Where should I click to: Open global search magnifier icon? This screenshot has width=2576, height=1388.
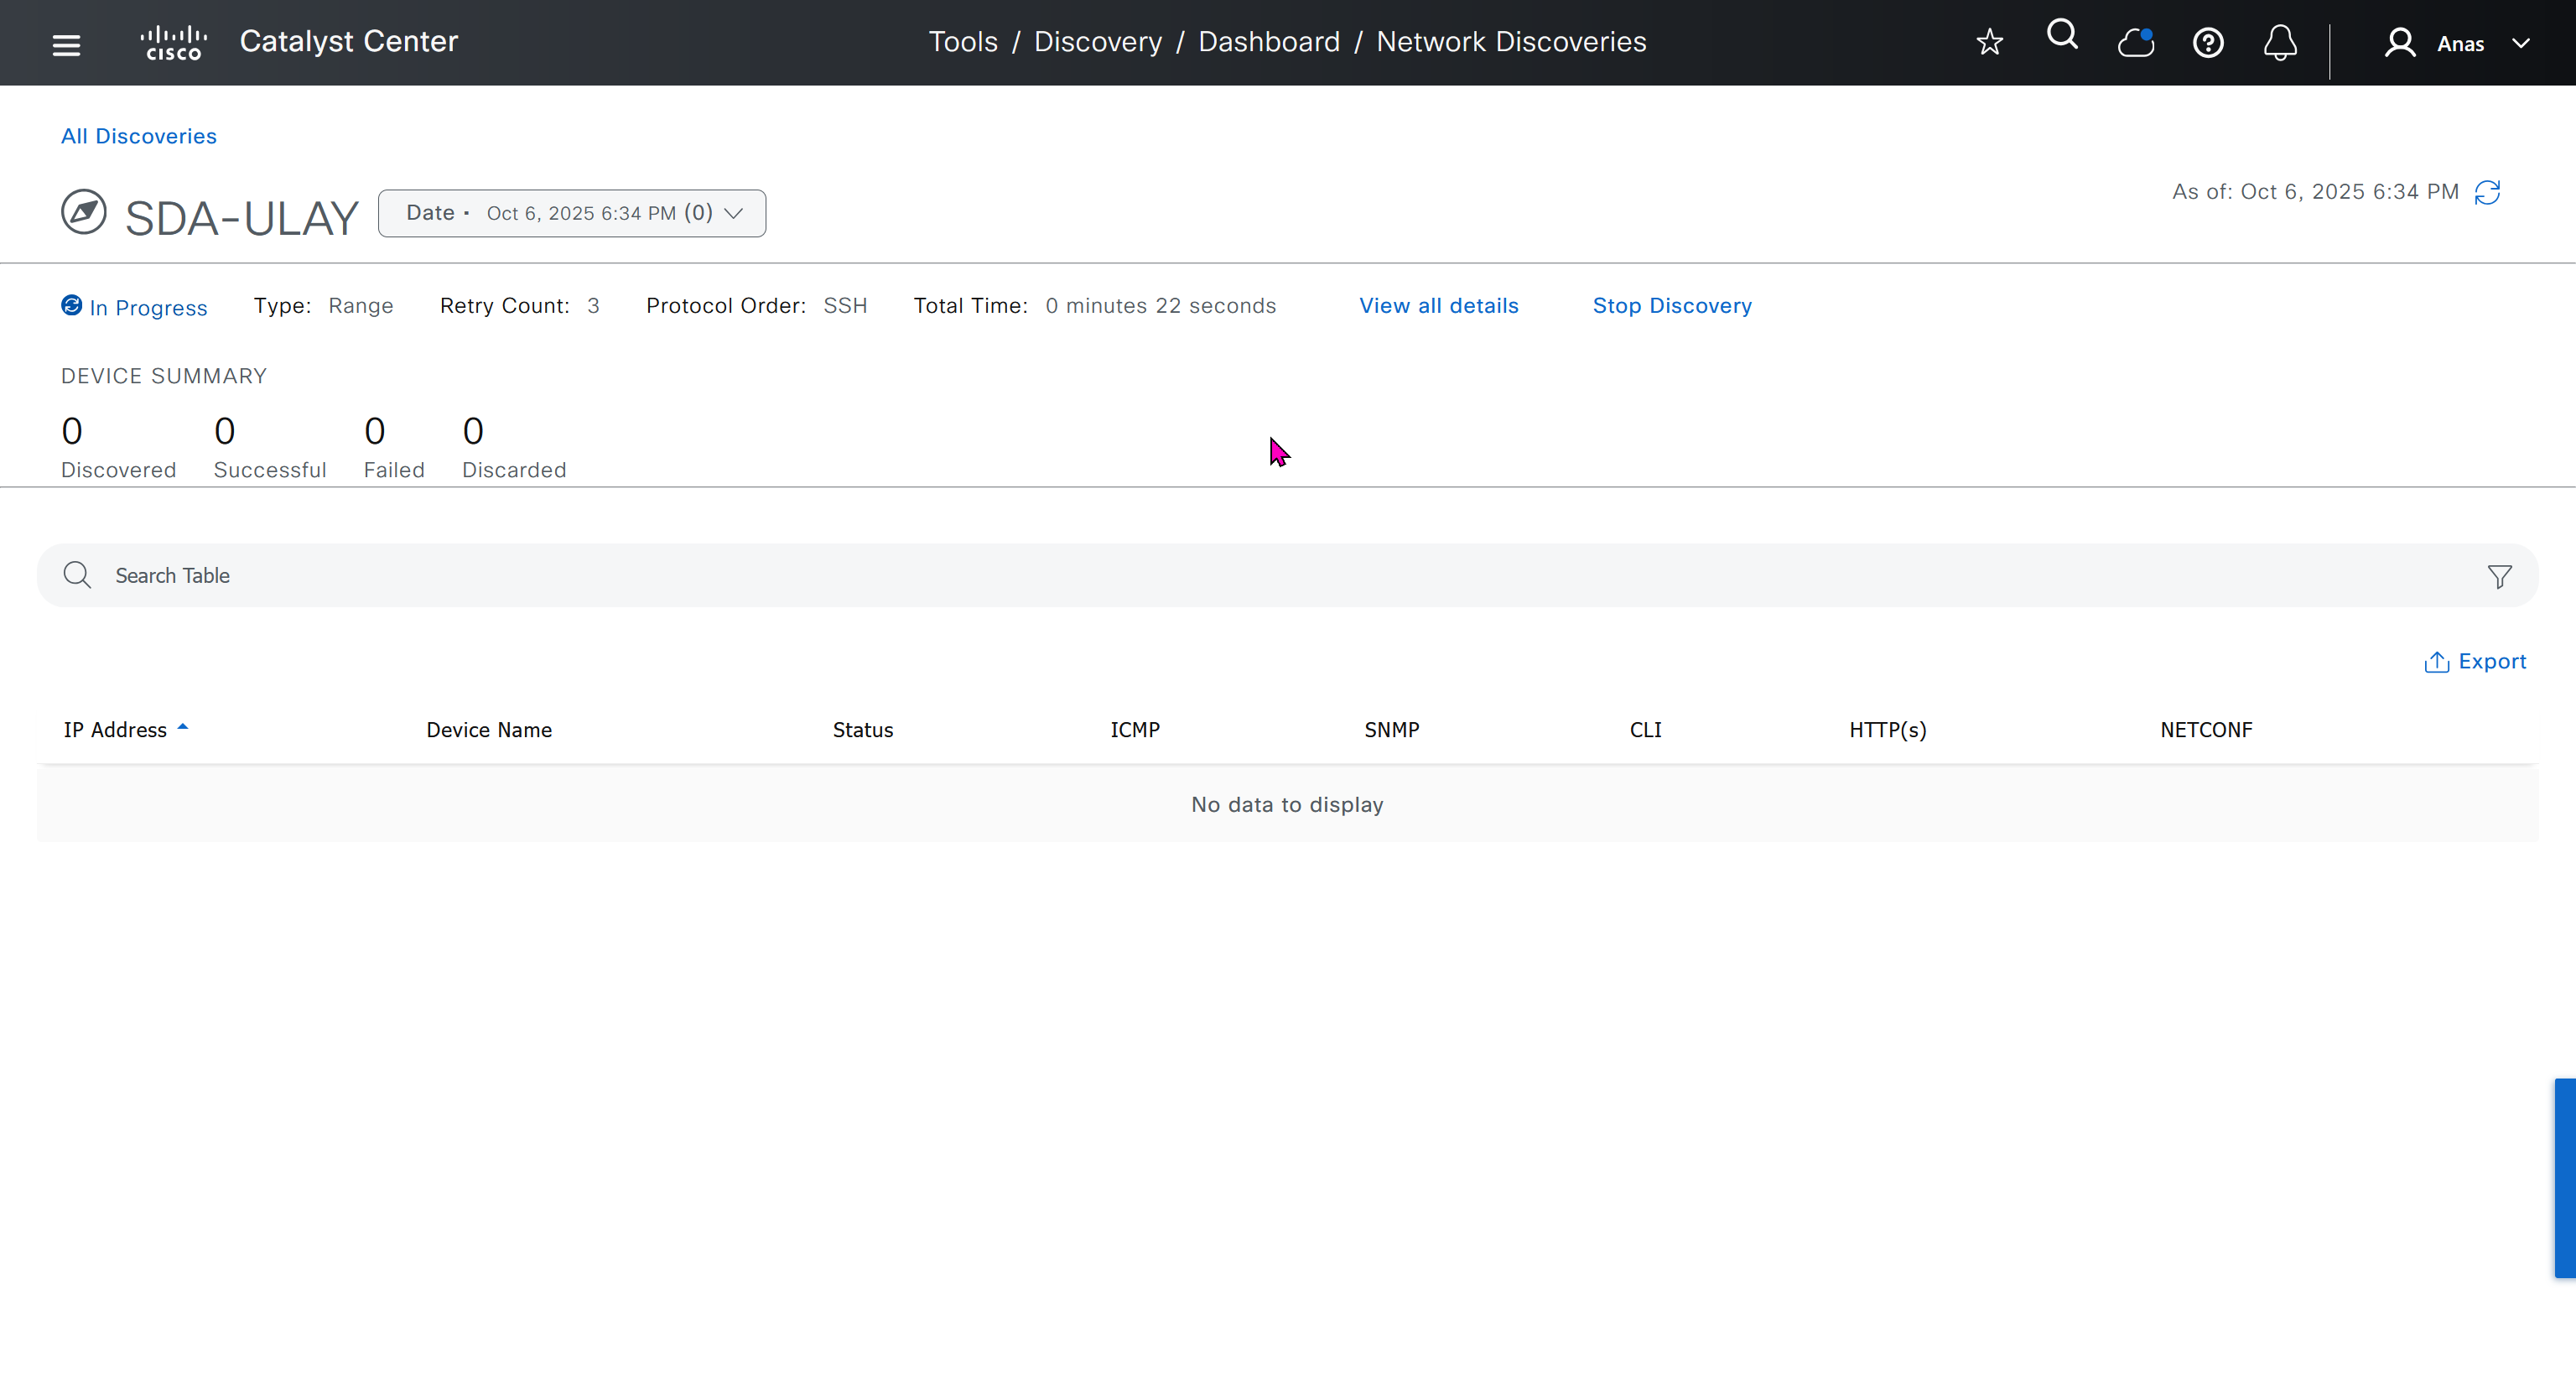pos(2062,36)
